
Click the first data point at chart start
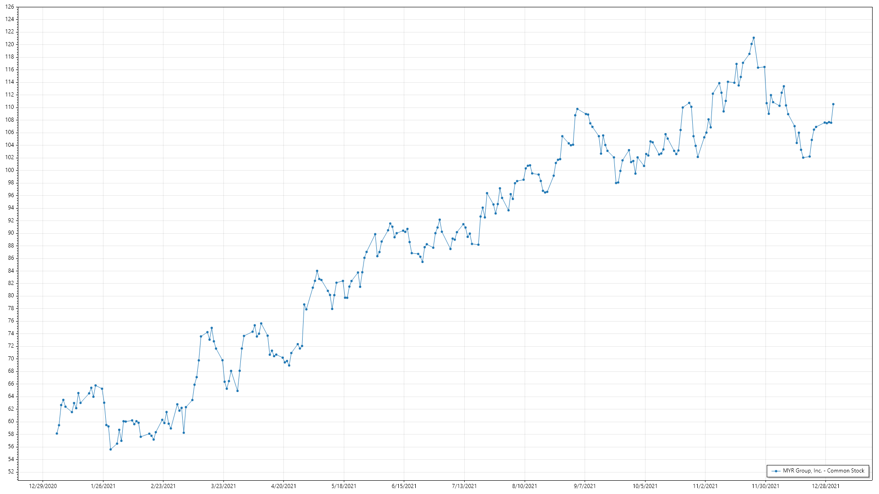[57, 433]
